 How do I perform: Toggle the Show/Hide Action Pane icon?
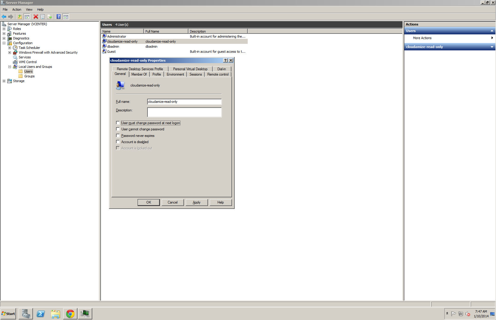tap(66, 17)
